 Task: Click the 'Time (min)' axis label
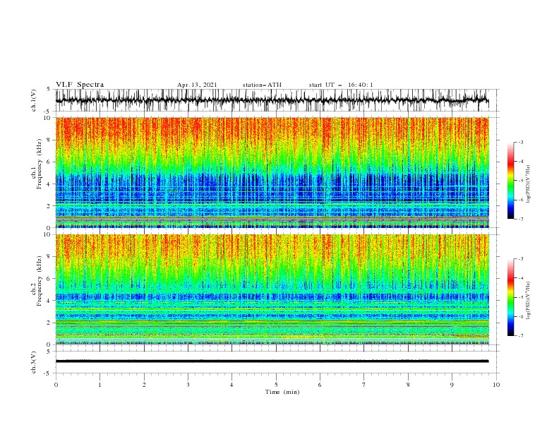click(x=282, y=392)
